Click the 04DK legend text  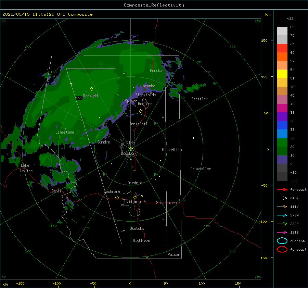tap(294, 198)
